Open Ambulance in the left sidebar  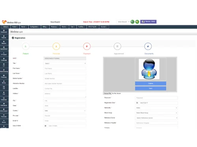4,105
